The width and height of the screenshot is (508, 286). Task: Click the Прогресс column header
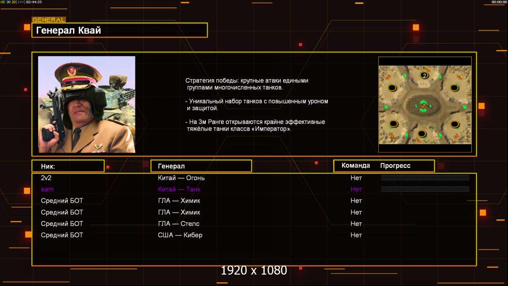coord(395,165)
